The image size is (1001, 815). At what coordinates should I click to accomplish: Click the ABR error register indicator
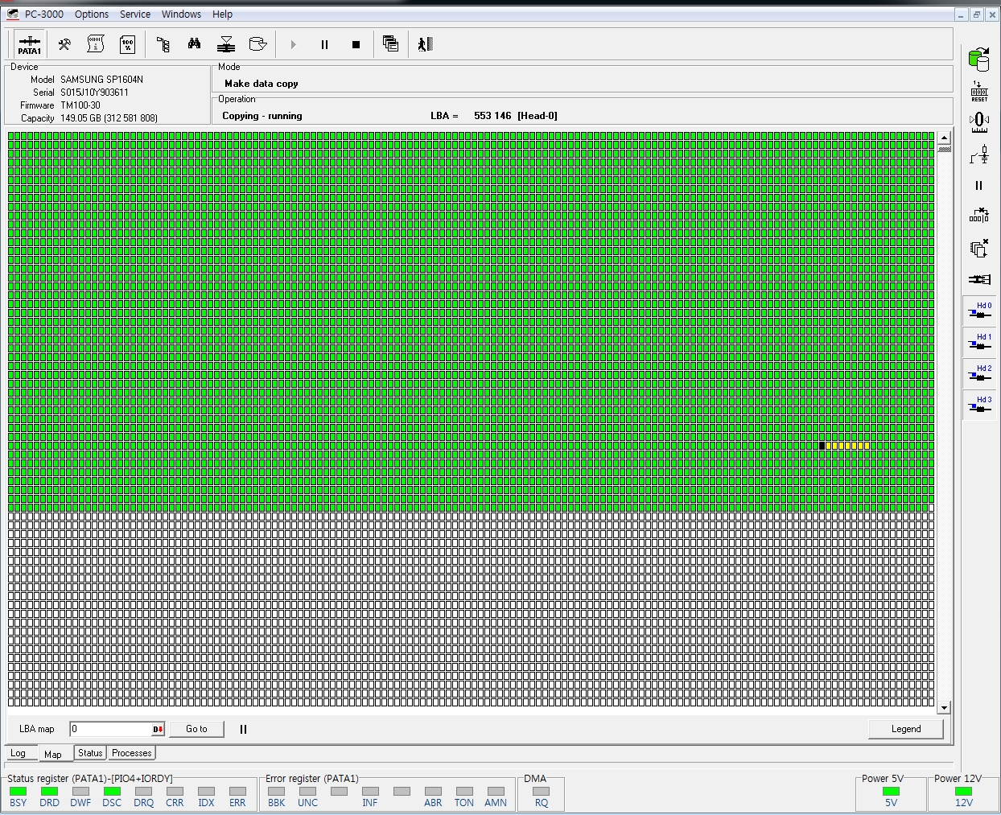coord(433,792)
